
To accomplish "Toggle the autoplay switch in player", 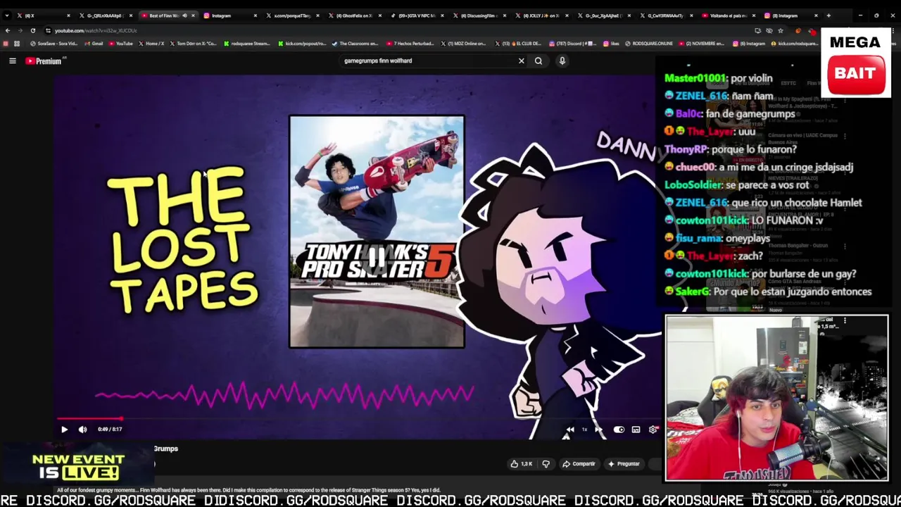I will [619, 429].
